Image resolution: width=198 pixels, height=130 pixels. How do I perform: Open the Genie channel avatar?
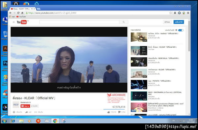[x=16, y=105]
